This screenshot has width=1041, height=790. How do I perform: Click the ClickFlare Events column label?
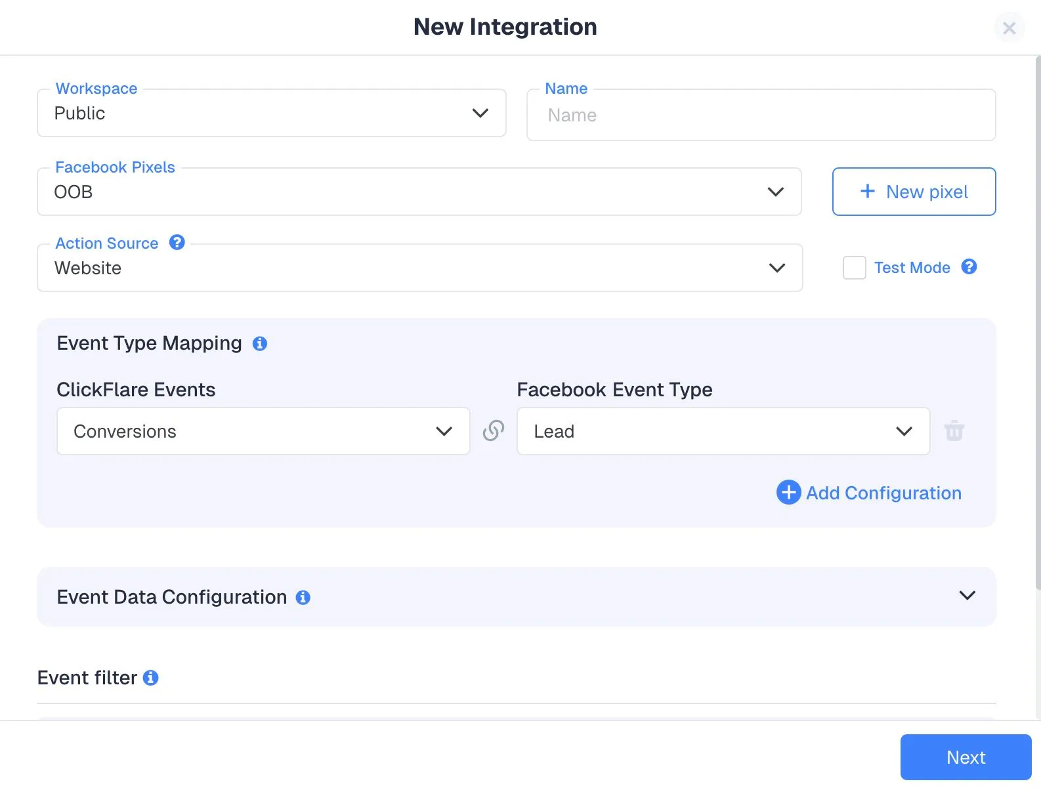coord(136,390)
